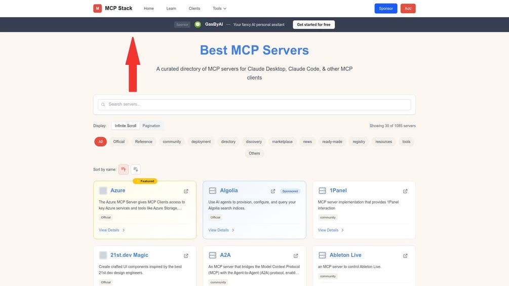Filter servers by directory

228,142
